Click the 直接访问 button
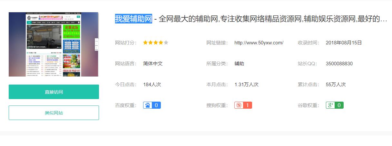The height and width of the screenshot is (146, 392). [x=54, y=92]
